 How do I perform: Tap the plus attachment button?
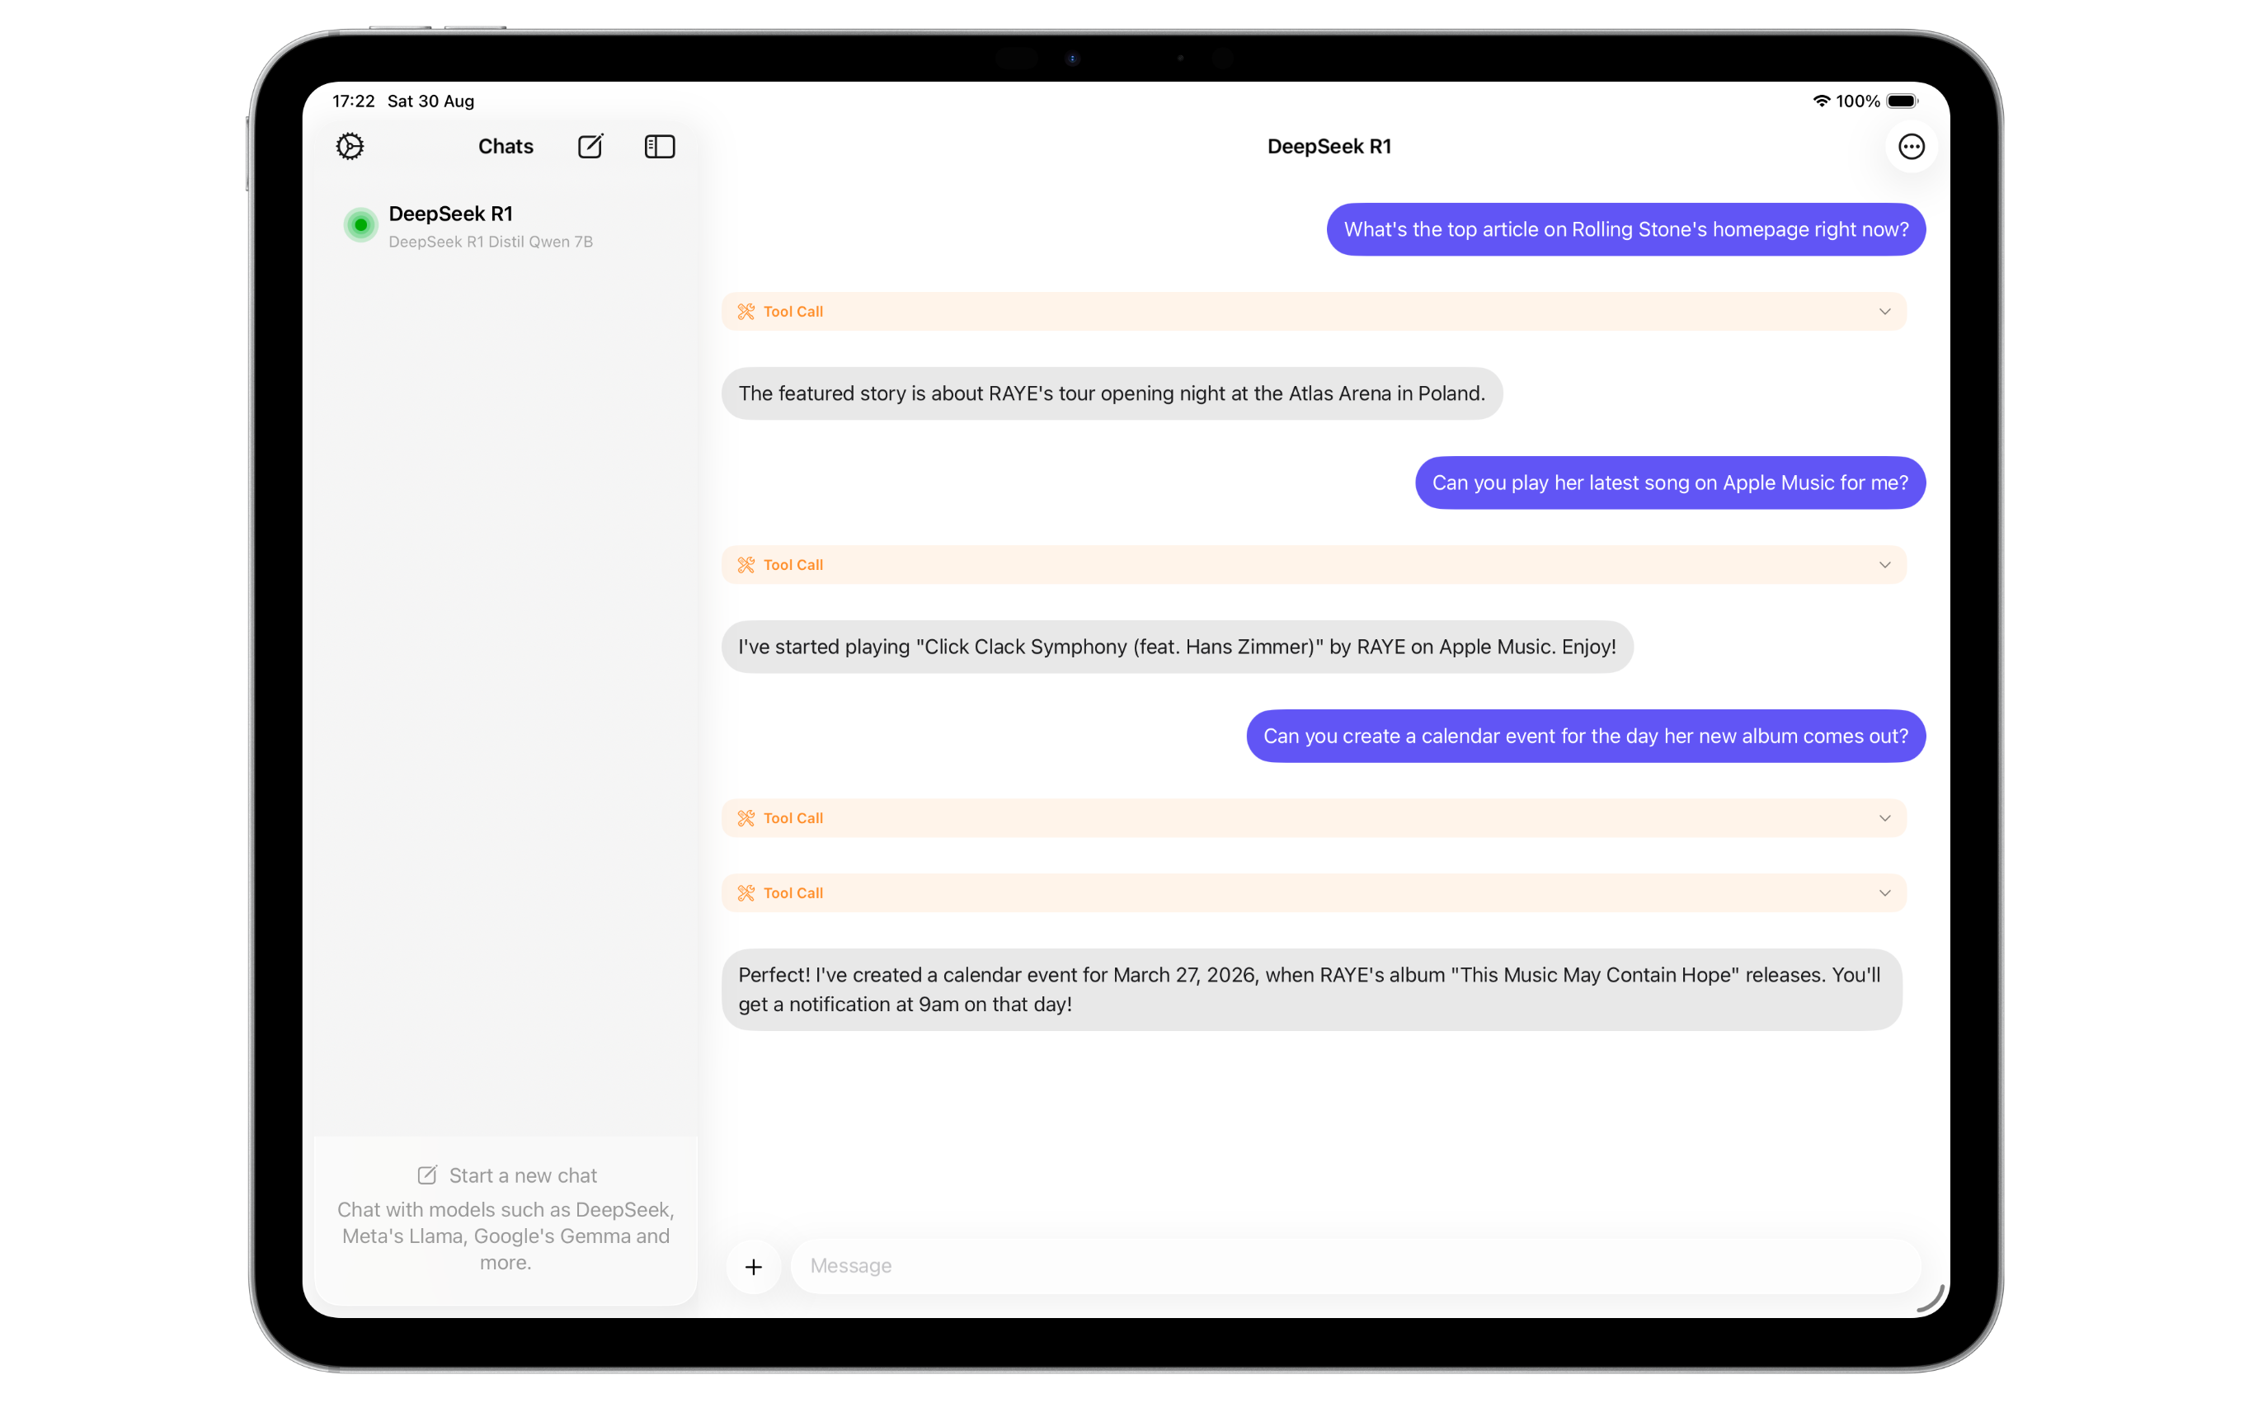753,1267
